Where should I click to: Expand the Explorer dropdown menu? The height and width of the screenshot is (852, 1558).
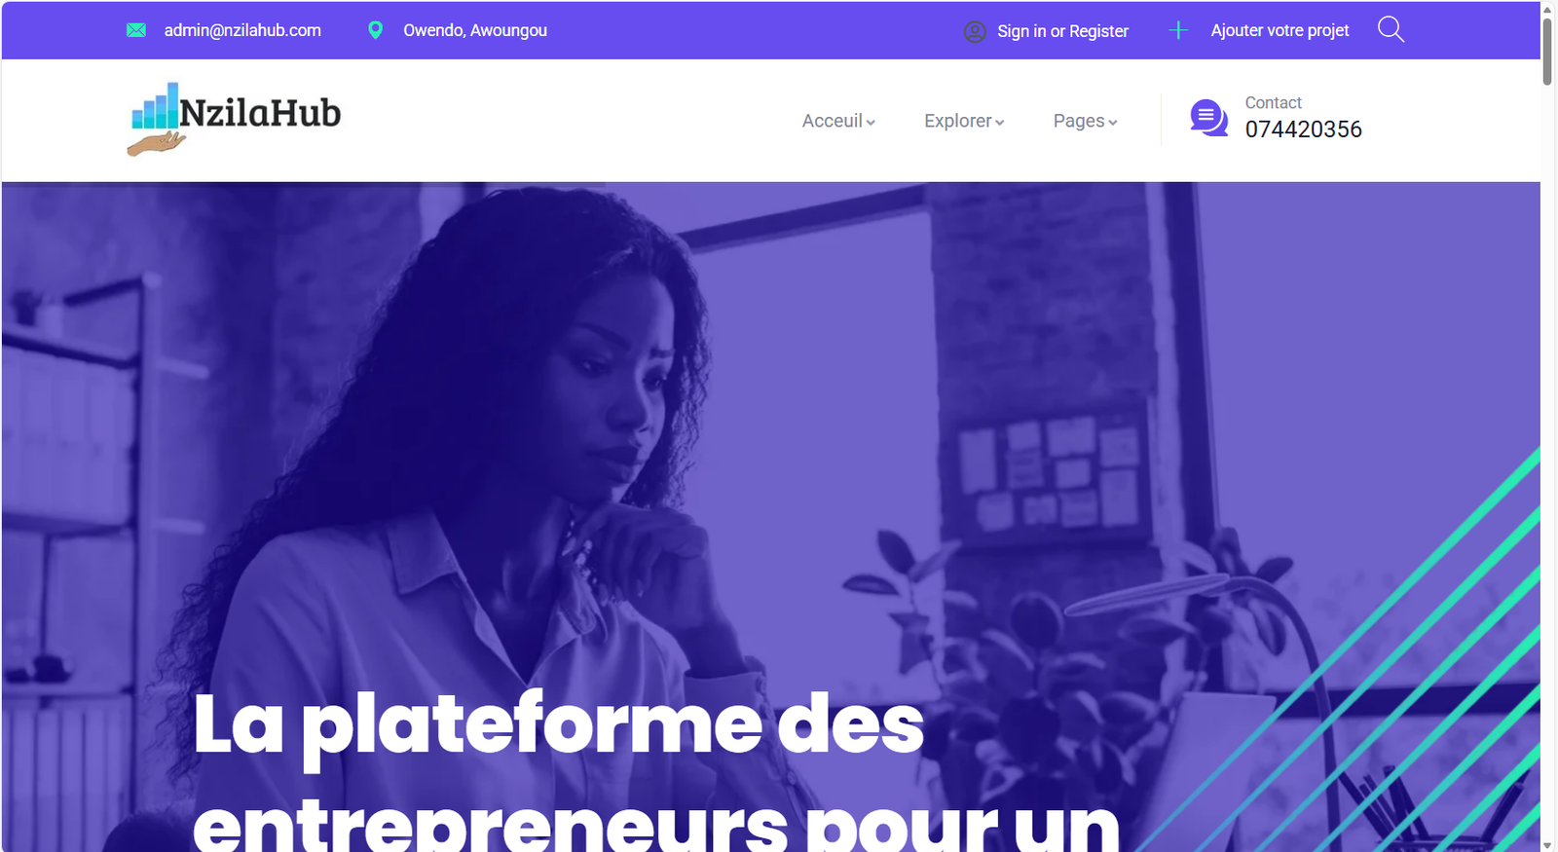pyautogui.click(x=964, y=121)
